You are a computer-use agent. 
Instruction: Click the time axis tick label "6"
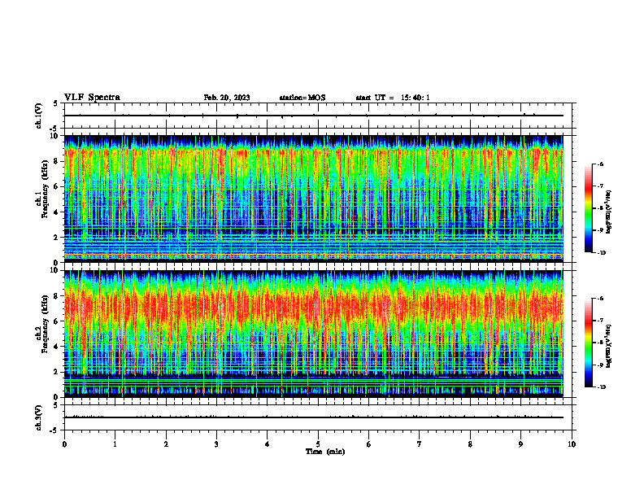coord(369,444)
